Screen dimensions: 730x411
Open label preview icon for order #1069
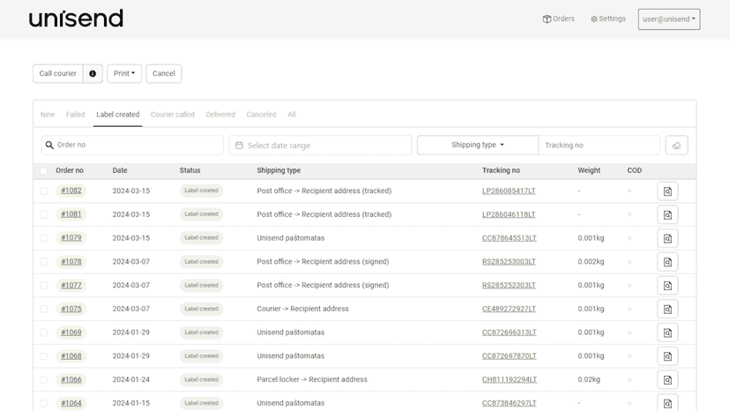(x=667, y=333)
